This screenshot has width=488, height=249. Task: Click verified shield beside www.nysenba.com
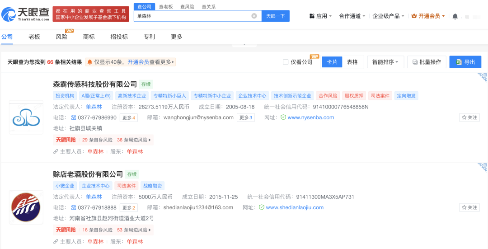[x=283, y=117]
